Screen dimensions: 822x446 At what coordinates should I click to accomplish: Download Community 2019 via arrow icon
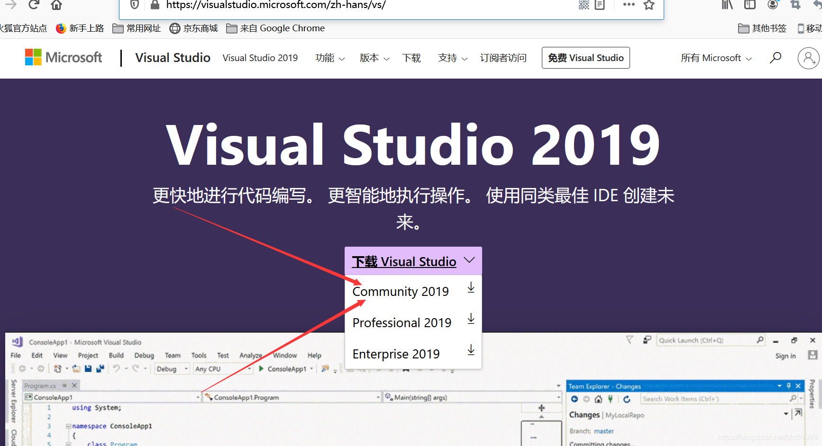471,287
